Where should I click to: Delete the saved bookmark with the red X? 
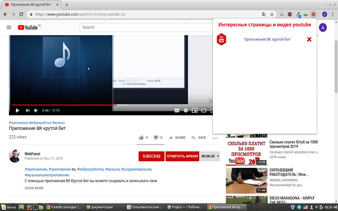point(309,39)
